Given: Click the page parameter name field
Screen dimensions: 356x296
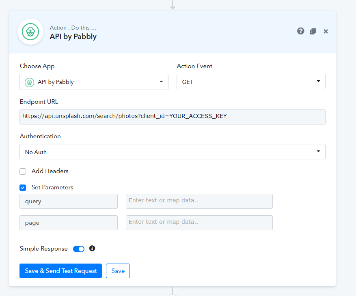Looking at the screenshot, I should pos(69,223).
